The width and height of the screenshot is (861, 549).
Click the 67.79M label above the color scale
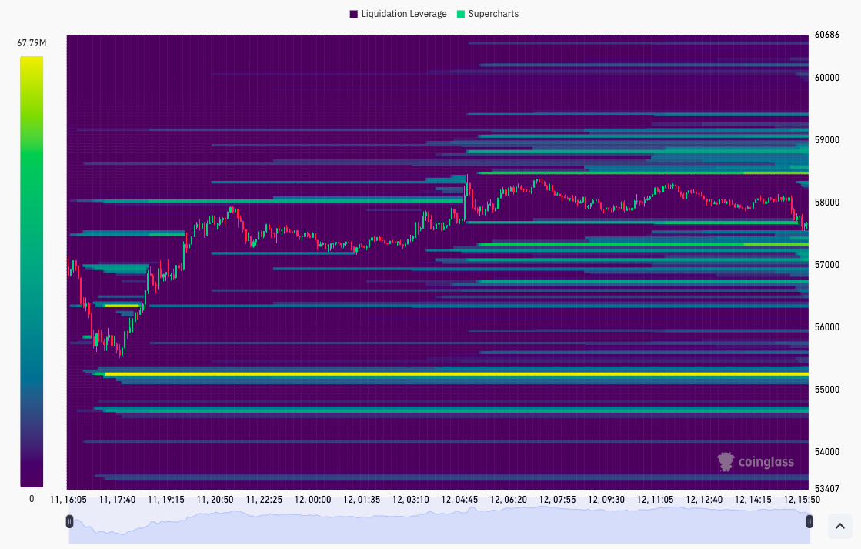point(32,43)
